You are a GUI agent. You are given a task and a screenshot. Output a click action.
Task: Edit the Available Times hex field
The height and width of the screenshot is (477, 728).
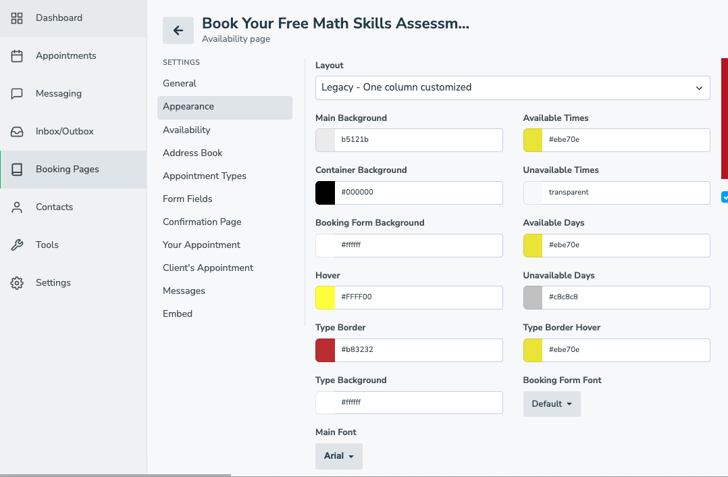coord(626,141)
